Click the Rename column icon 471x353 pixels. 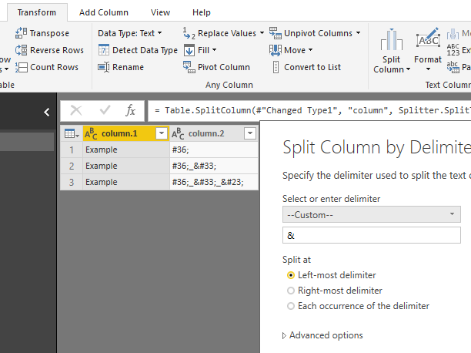click(104, 67)
